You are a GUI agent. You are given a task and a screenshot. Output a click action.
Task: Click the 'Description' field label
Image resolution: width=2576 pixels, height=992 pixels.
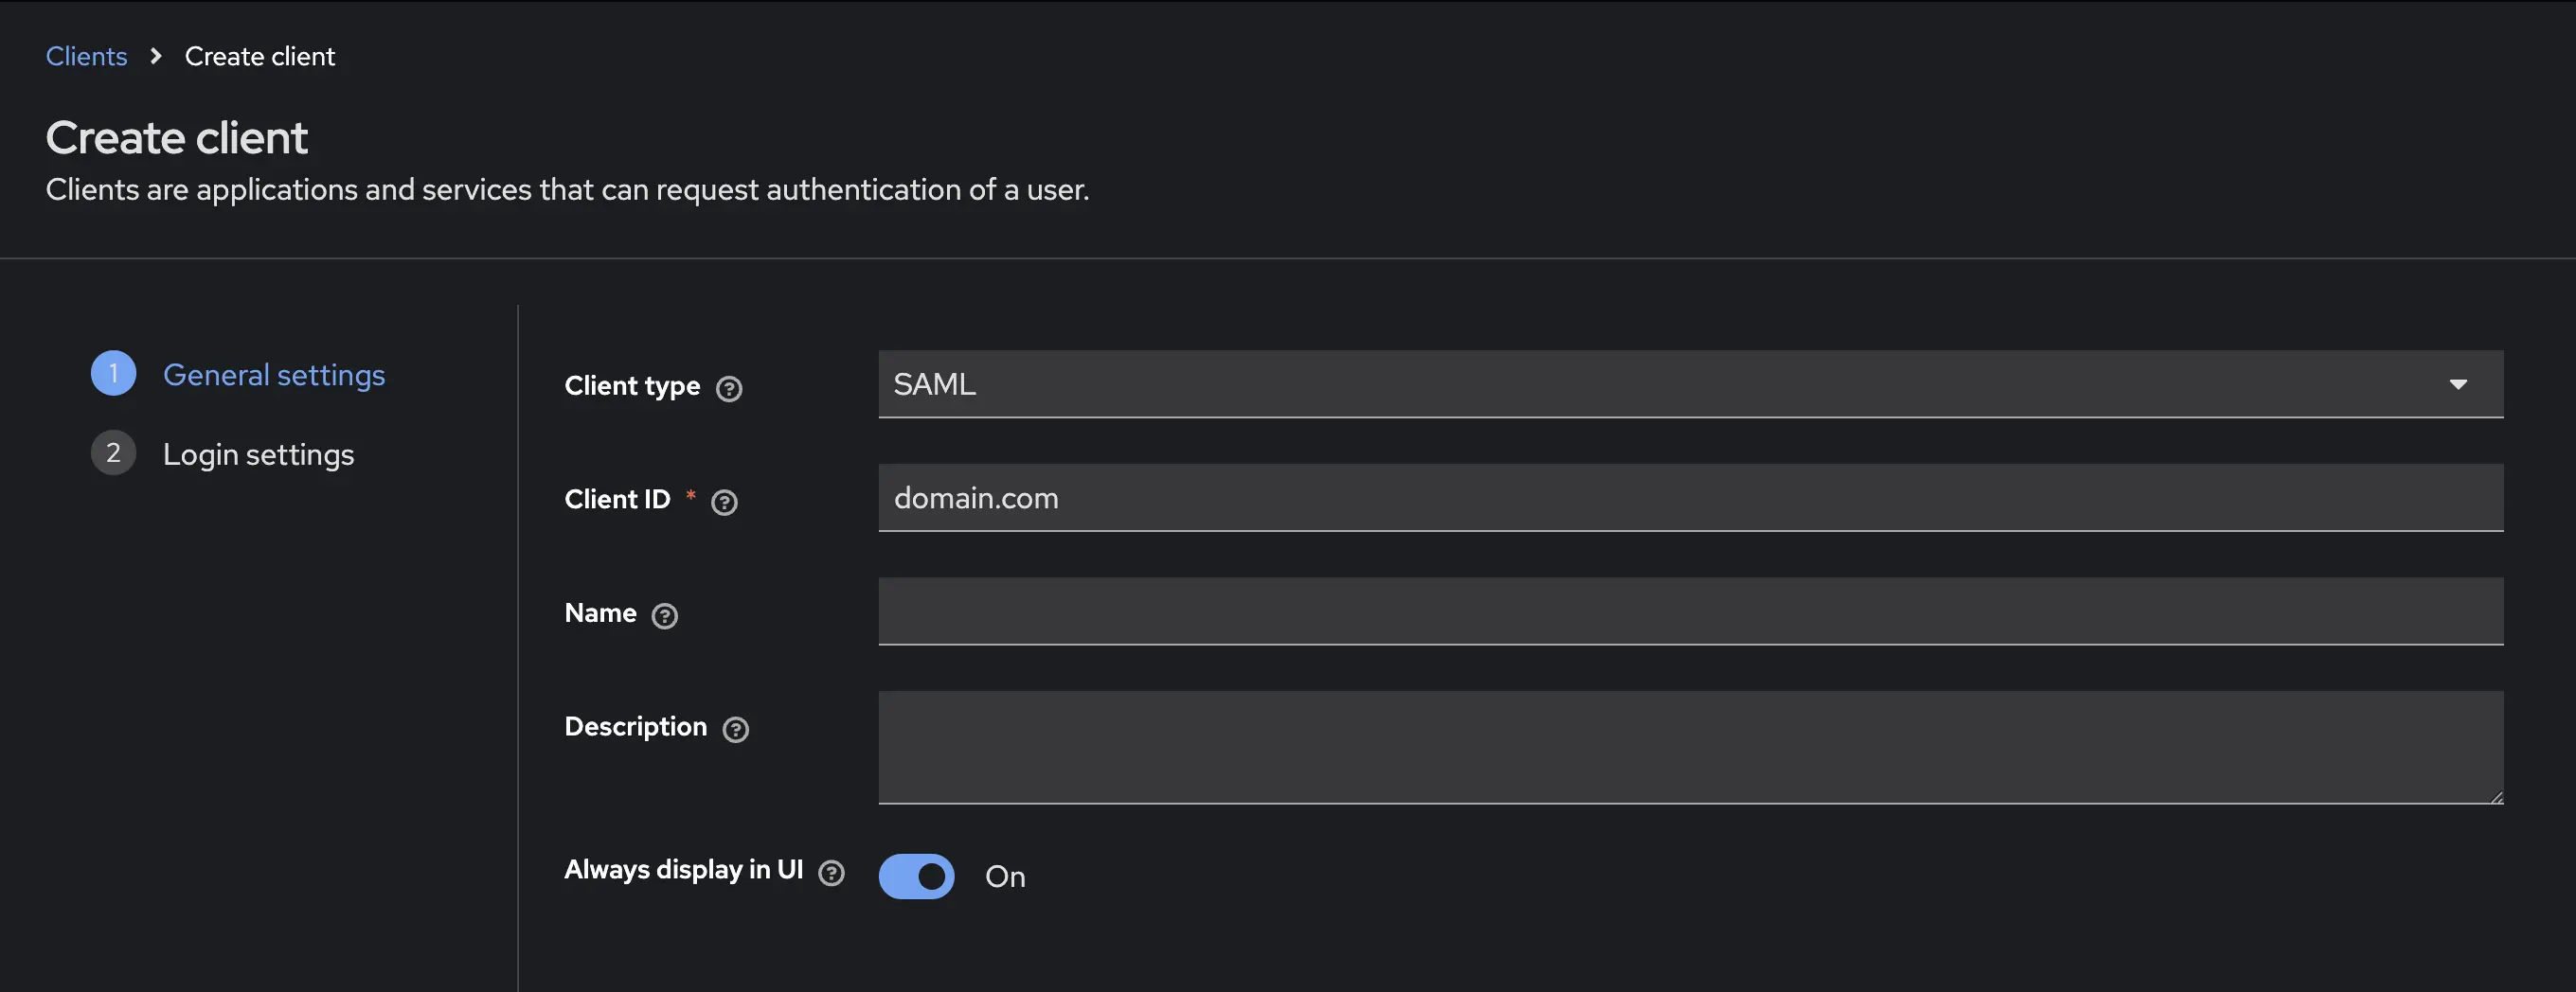pos(636,726)
